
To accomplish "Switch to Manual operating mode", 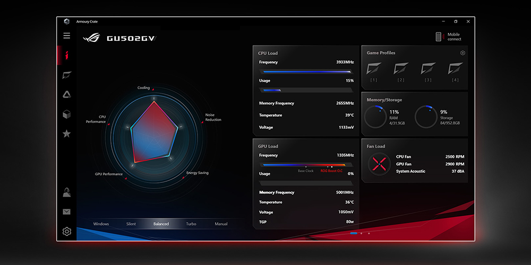I will (221, 224).
